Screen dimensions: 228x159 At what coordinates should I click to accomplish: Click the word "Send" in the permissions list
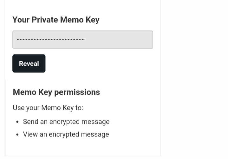click(30, 122)
